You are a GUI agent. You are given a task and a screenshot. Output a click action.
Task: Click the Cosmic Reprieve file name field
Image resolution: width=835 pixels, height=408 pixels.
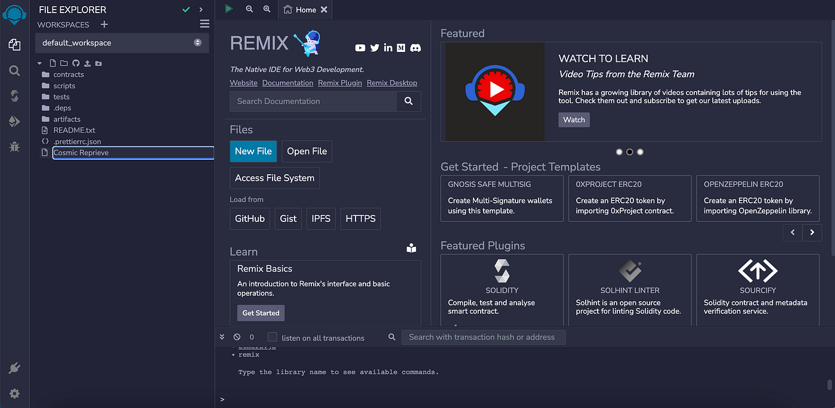133,153
